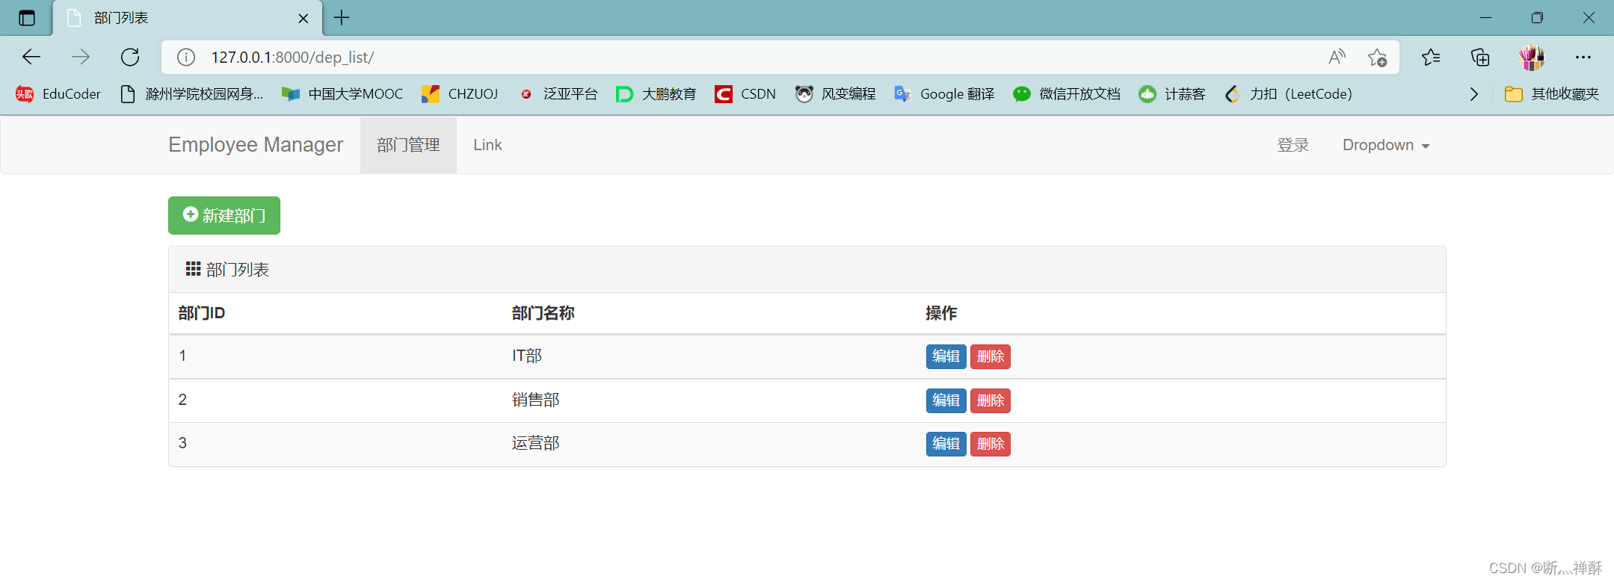Add page to favorites star icon
The width and height of the screenshot is (1614, 582).
(x=1377, y=58)
